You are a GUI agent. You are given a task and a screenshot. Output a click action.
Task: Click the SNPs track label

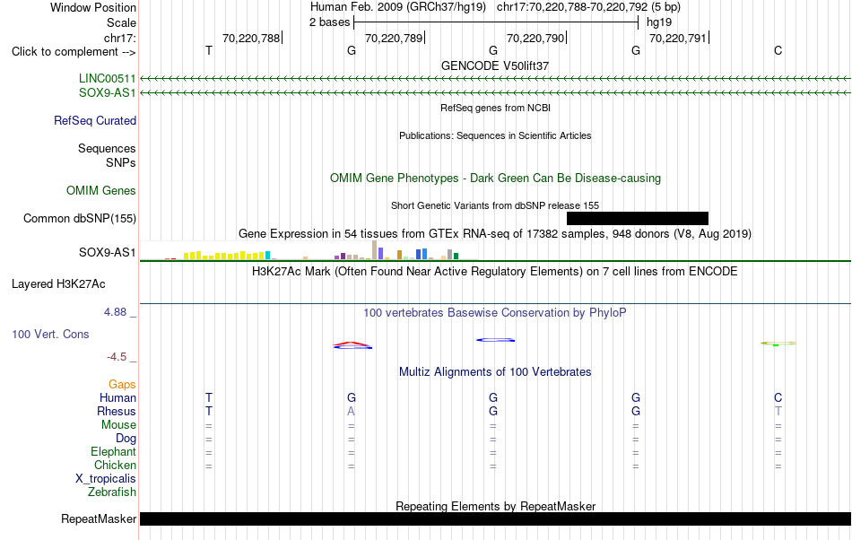point(121,162)
